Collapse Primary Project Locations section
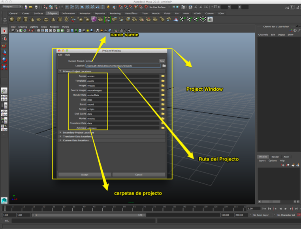 click(x=60, y=71)
